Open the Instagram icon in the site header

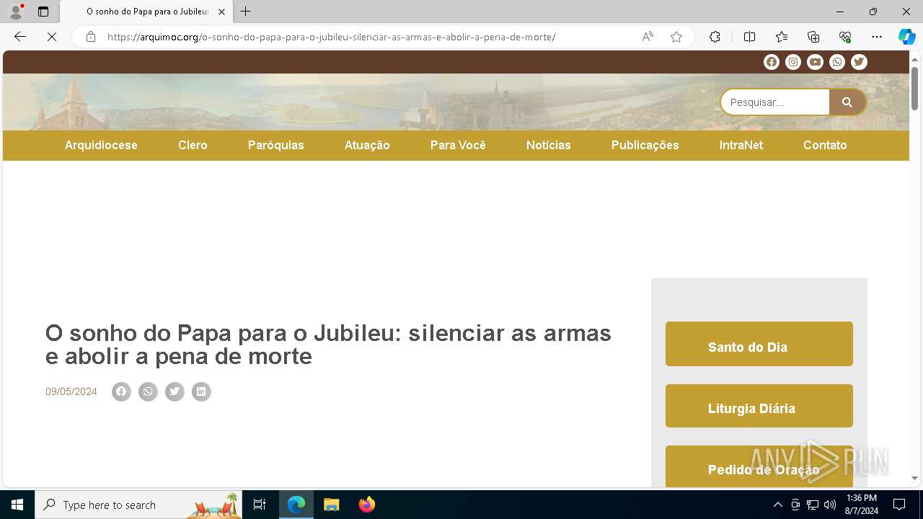tap(793, 62)
